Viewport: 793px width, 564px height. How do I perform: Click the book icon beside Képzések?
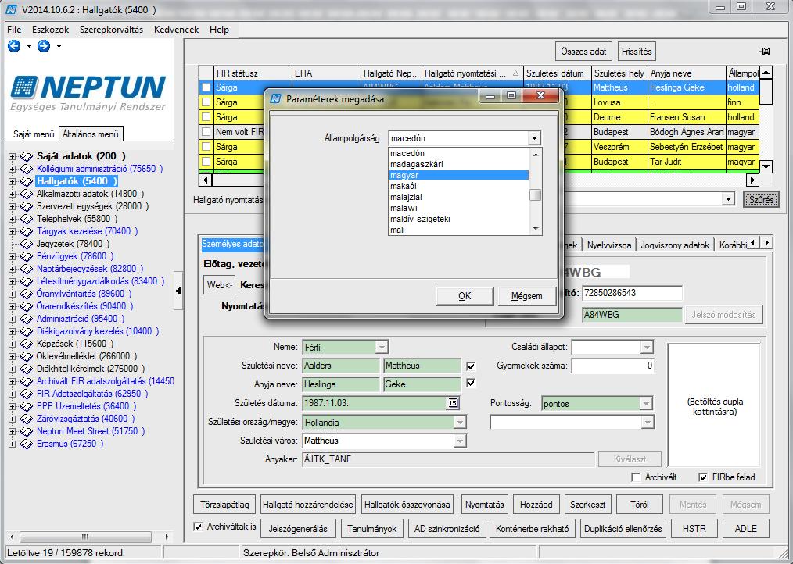pos(27,344)
